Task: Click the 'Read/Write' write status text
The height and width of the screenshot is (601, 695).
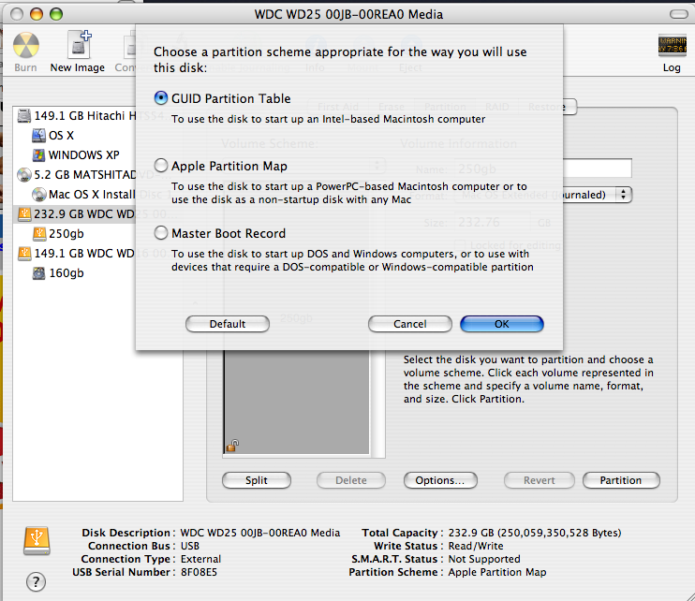Action: point(476,546)
